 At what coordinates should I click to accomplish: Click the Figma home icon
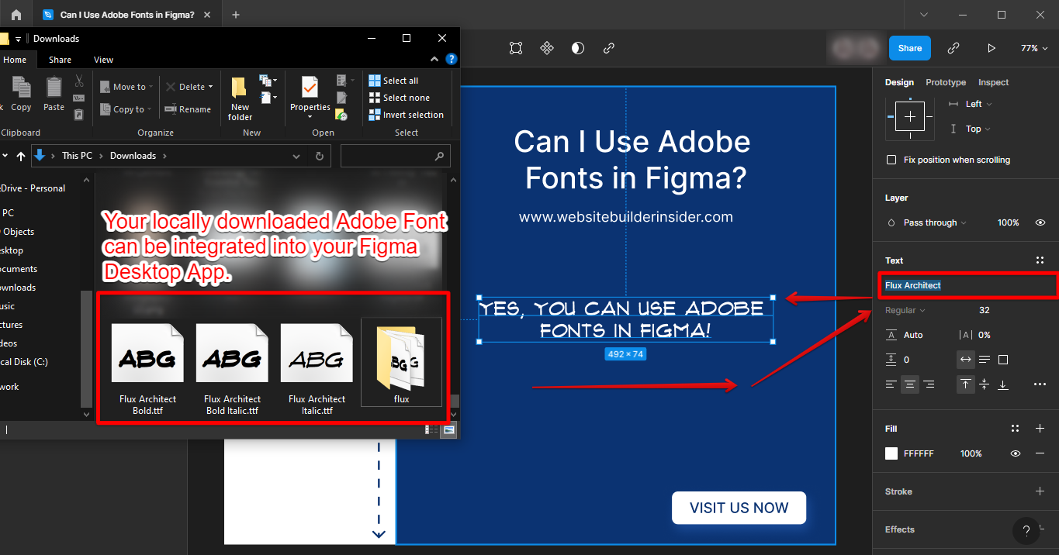(x=16, y=15)
